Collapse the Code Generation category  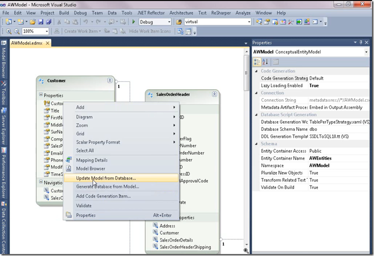(256, 71)
